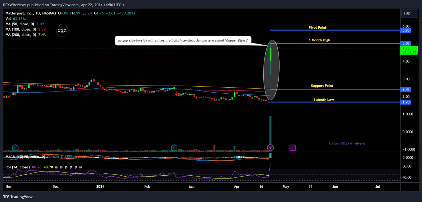Click the RSI value 86.28
Image resolution: width=422 pixels, height=202 pixels.
pos(37,167)
